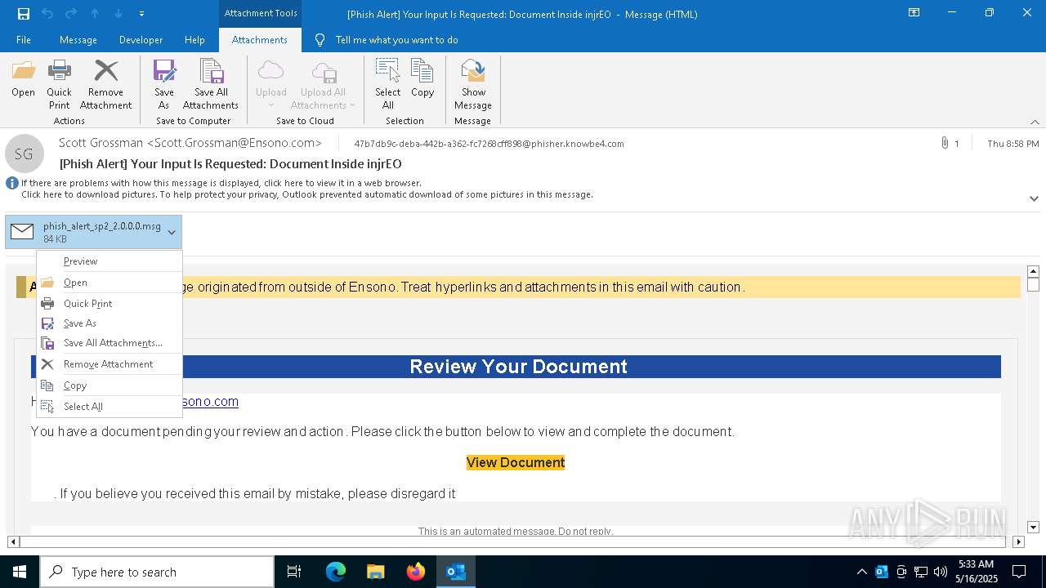Open the Customize Quick Access Toolbar dropdown

coord(141,13)
